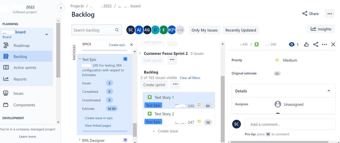
Task: Click Create issue in backlog
Action: point(165,131)
